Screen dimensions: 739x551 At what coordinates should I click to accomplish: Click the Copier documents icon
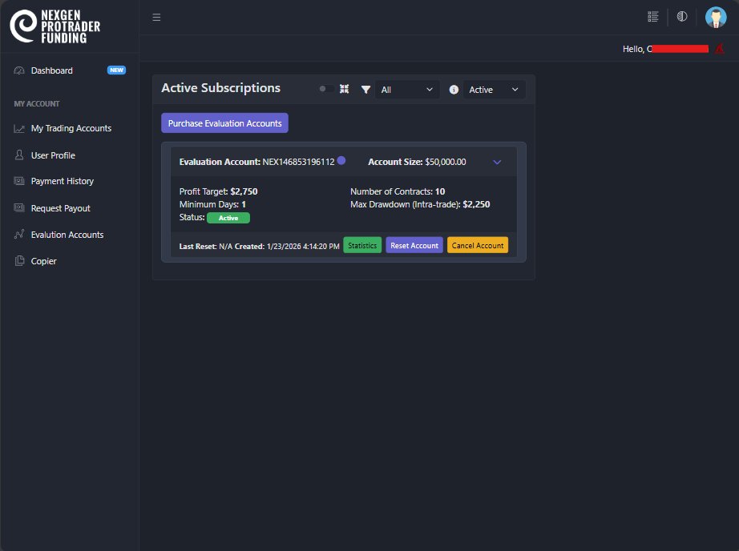point(19,260)
